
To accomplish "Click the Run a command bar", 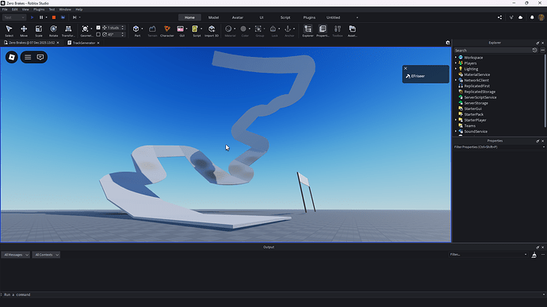I will (272, 294).
